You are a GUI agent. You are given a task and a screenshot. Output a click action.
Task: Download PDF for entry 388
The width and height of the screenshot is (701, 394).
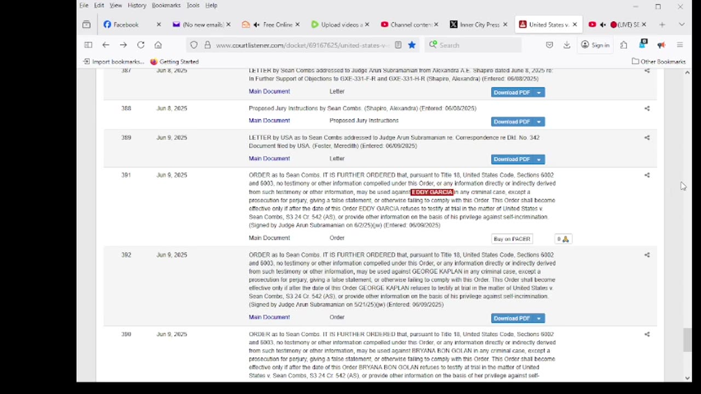point(512,122)
